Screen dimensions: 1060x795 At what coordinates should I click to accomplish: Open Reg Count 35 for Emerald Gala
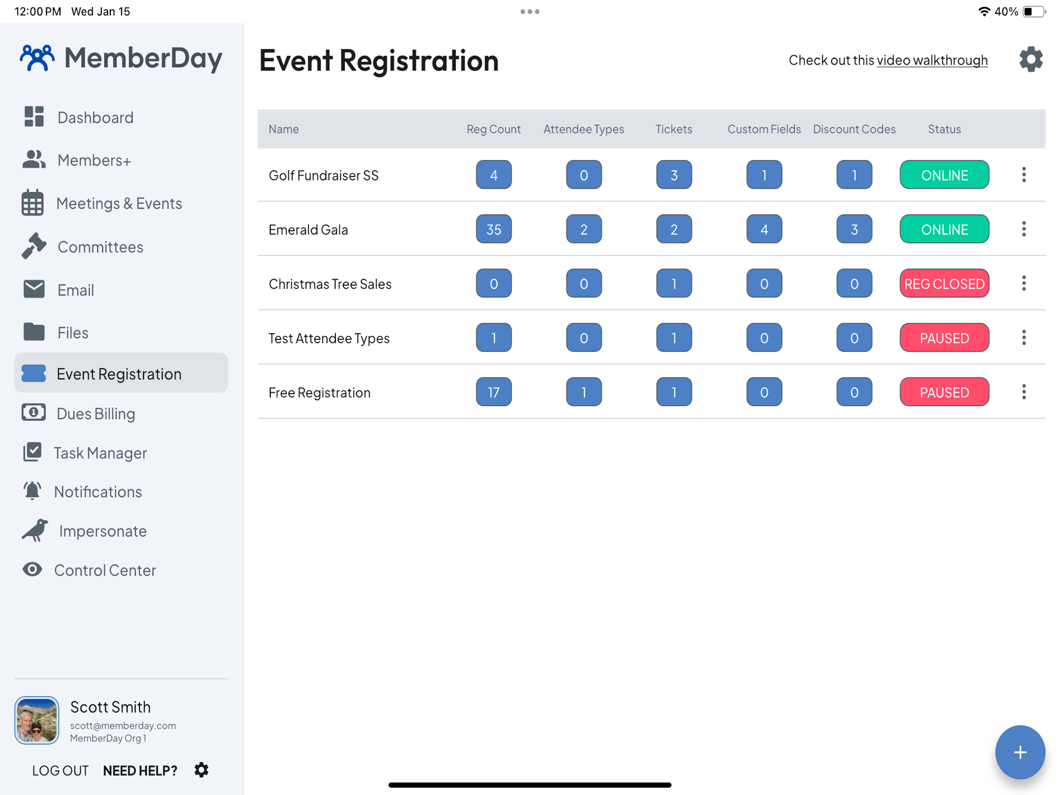(x=493, y=228)
